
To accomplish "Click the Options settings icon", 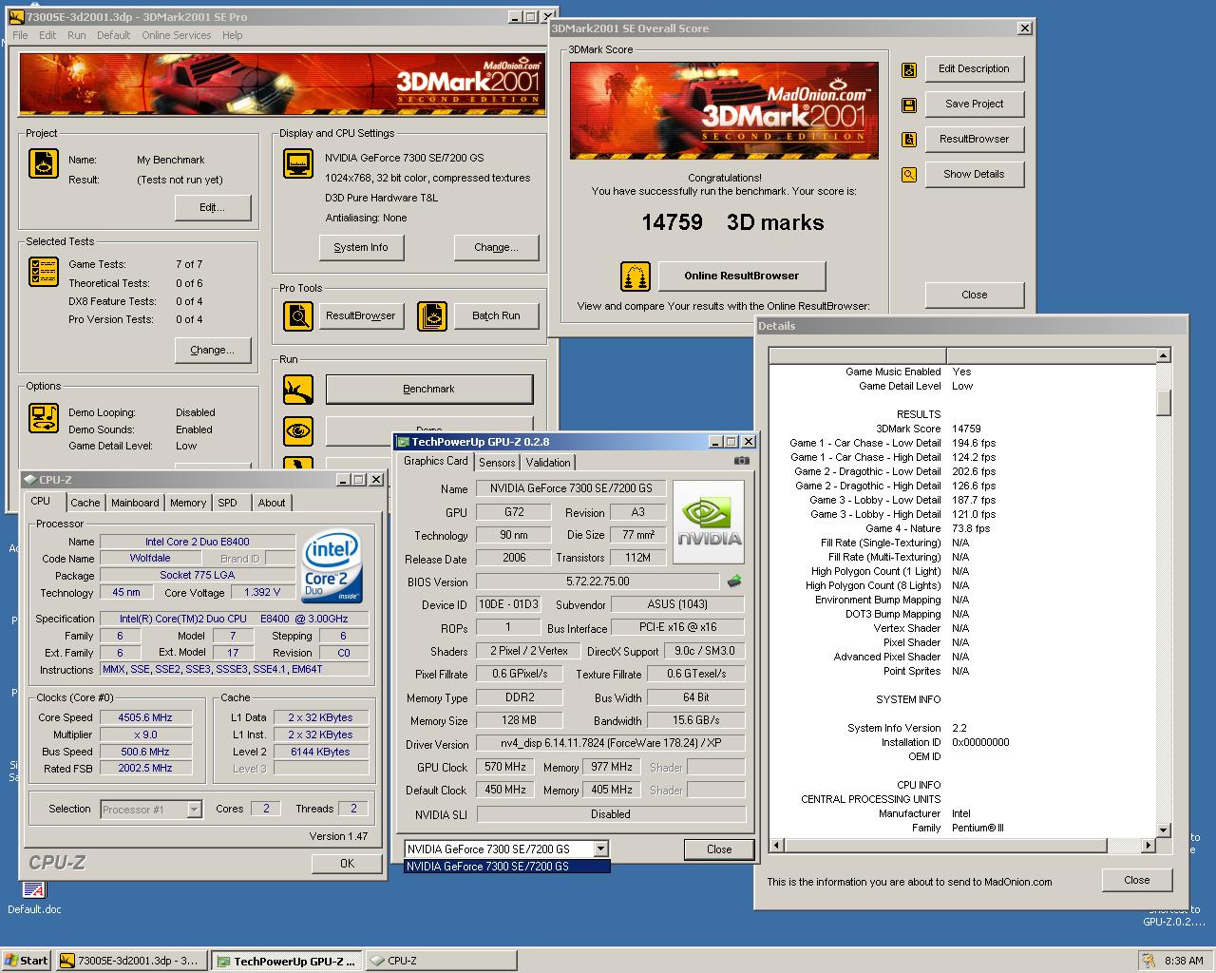I will (44, 417).
